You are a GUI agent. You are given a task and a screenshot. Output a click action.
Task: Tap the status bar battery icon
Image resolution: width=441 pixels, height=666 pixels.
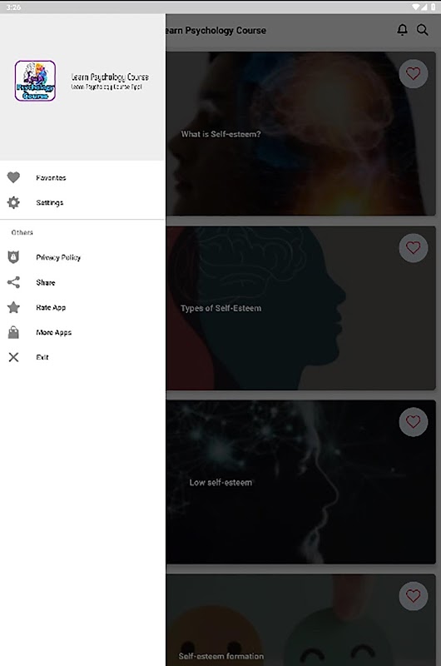(433, 7)
